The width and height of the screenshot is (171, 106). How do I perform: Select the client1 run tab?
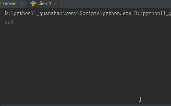pos(44,3)
